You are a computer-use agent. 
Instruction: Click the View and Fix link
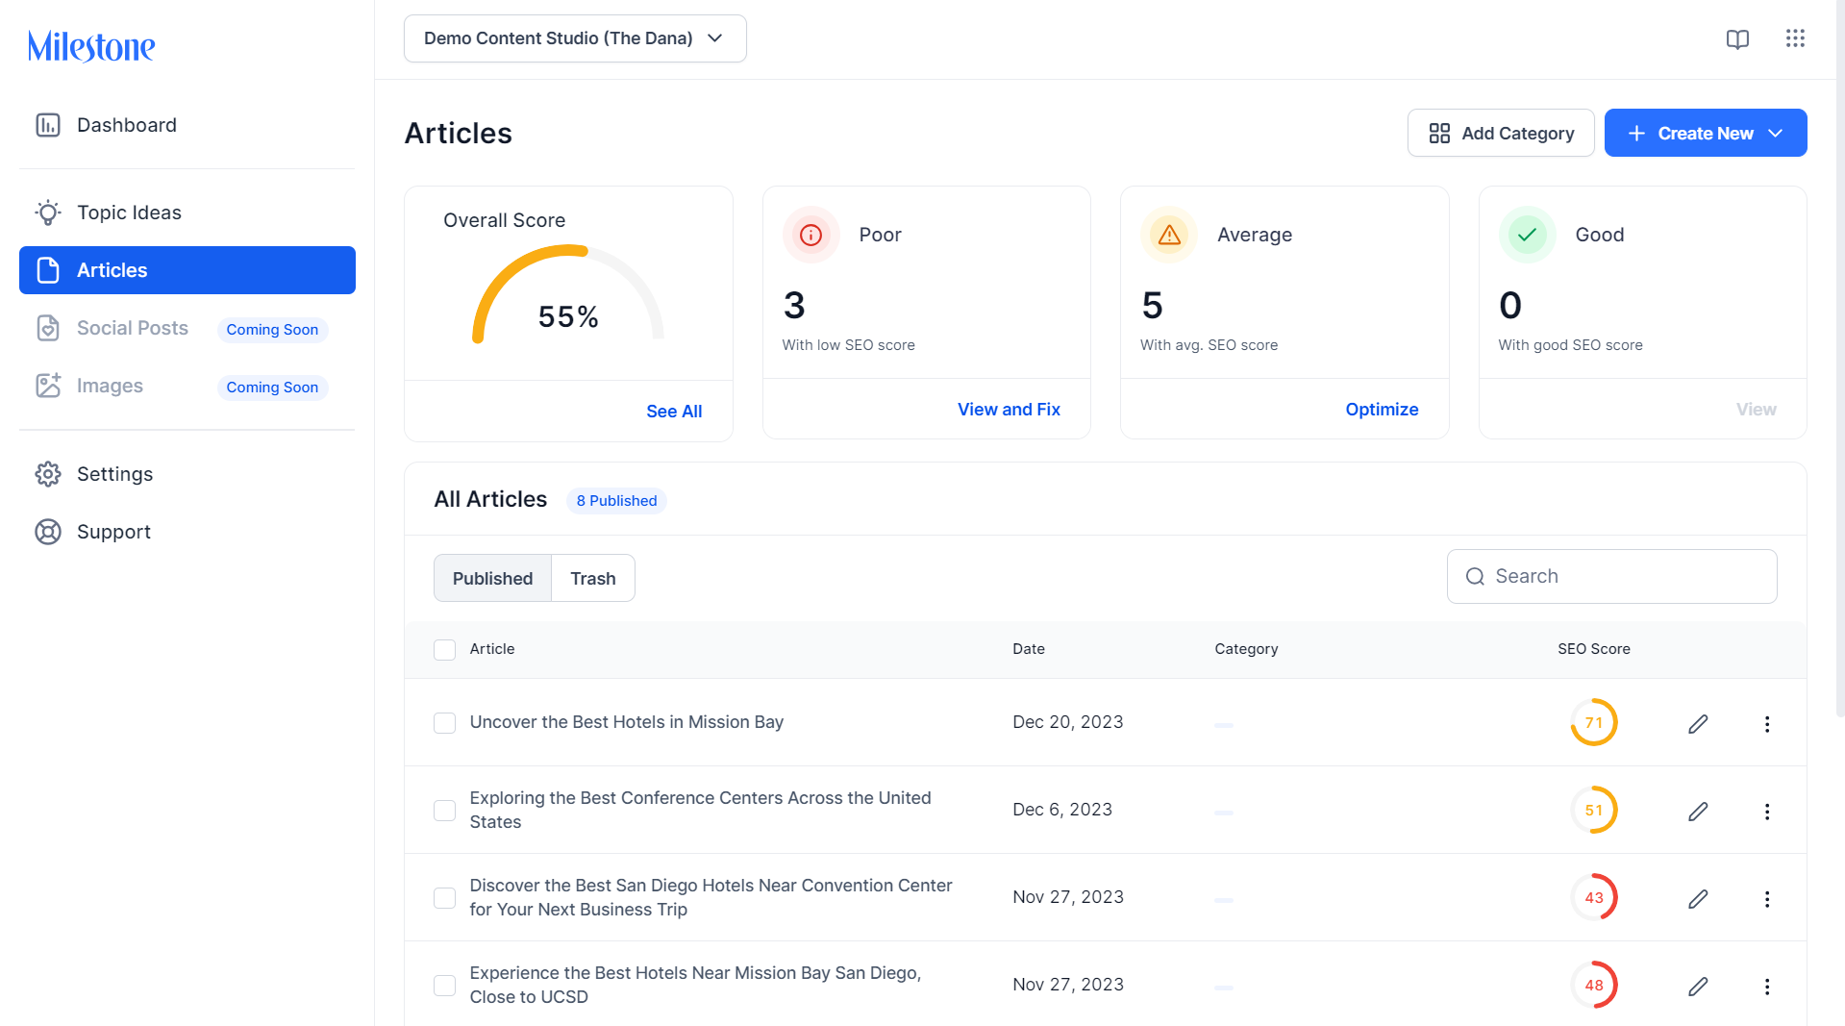[1009, 410]
